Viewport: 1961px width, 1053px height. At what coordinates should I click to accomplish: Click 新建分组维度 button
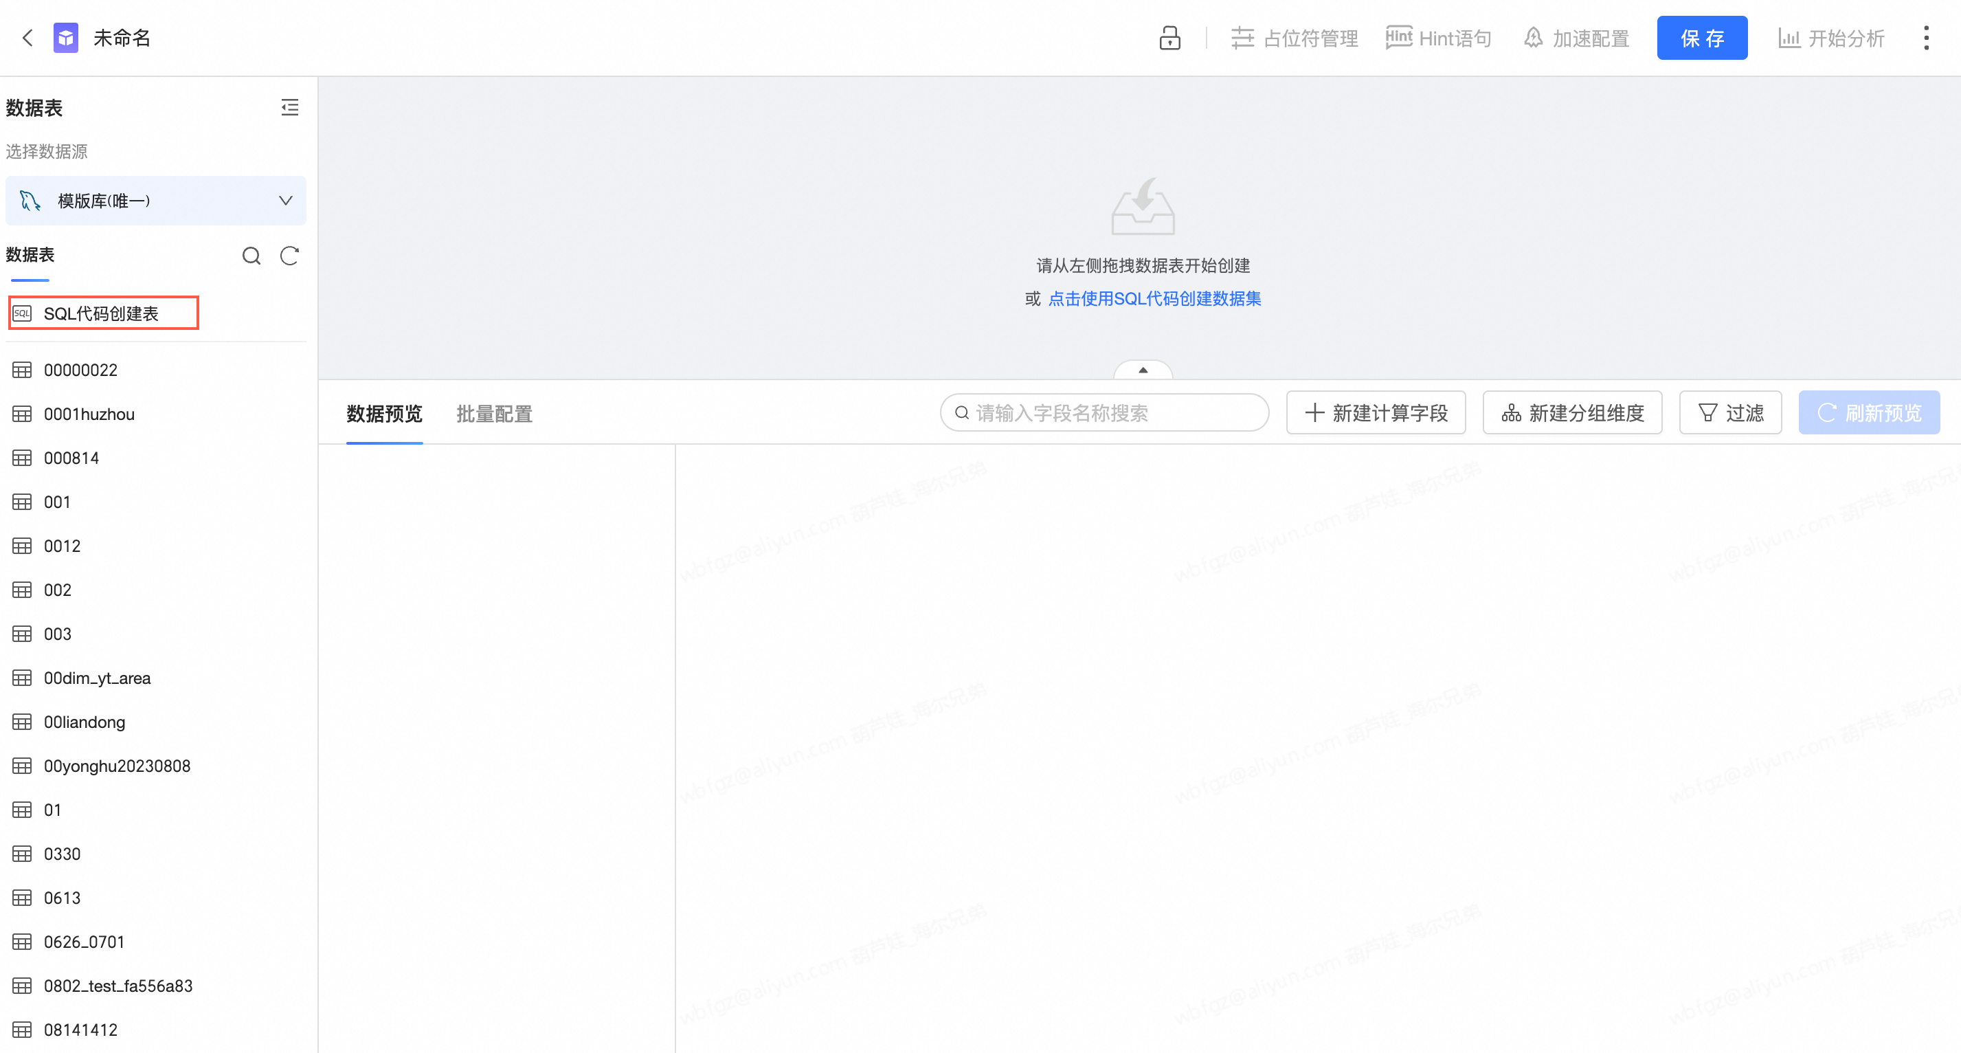[x=1572, y=412]
